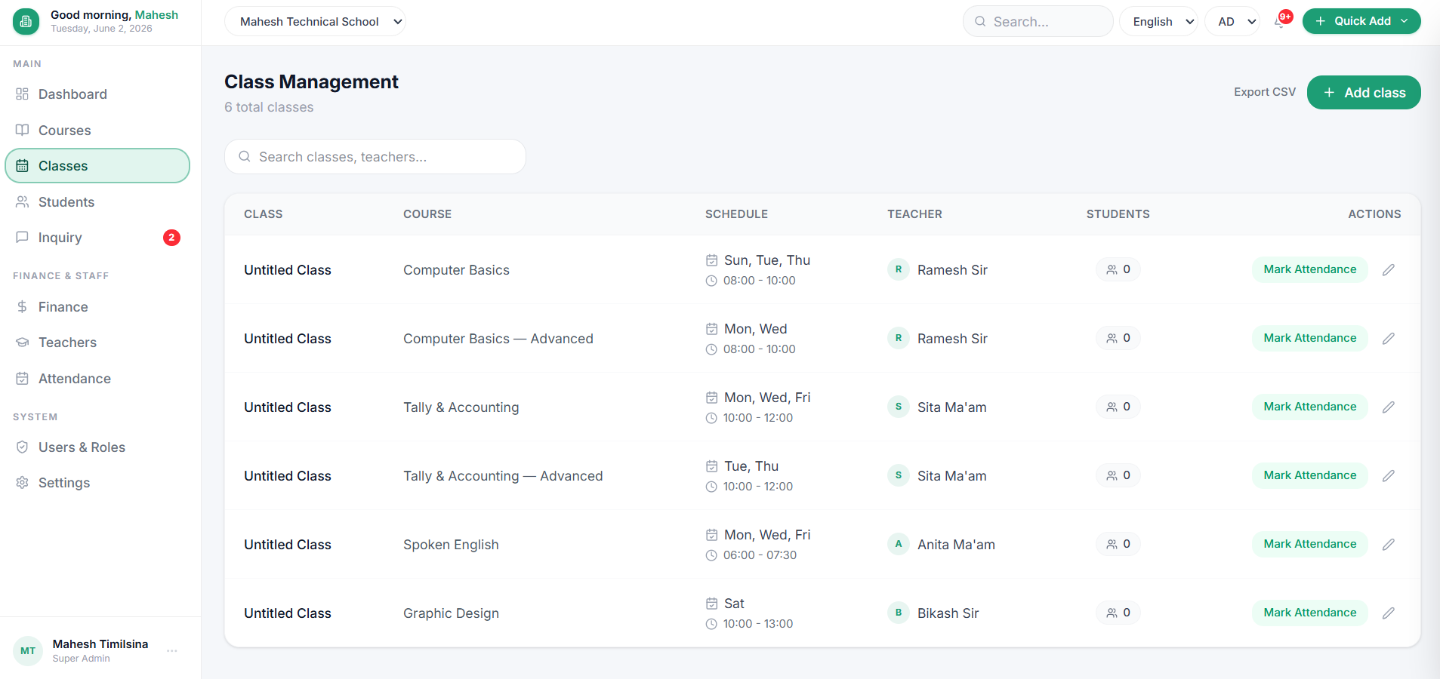Viewport: 1440px width, 679px height.
Task: Select Classes in the sidebar
Action: (x=97, y=166)
